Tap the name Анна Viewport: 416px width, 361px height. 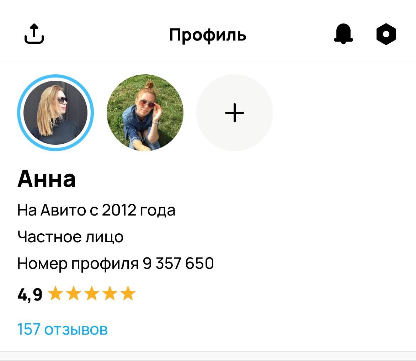(47, 179)
